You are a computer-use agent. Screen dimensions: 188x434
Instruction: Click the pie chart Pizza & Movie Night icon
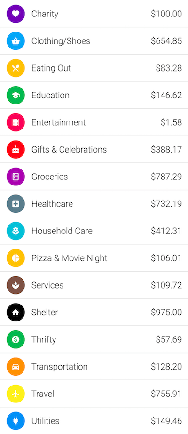click(16, 258)
